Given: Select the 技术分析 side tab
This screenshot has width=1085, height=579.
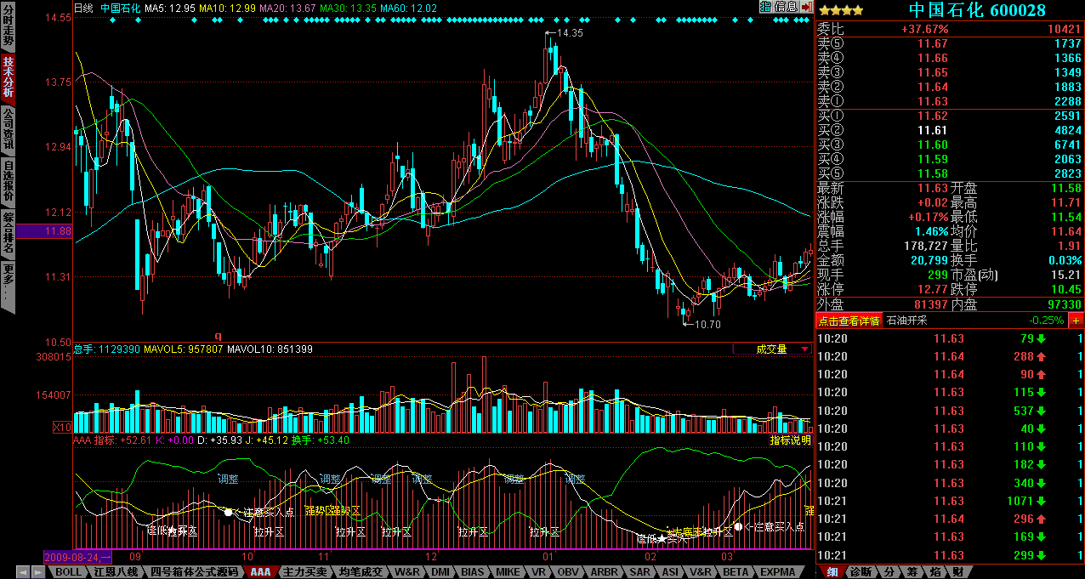Looking at the screenshot, I should [8, 78].
